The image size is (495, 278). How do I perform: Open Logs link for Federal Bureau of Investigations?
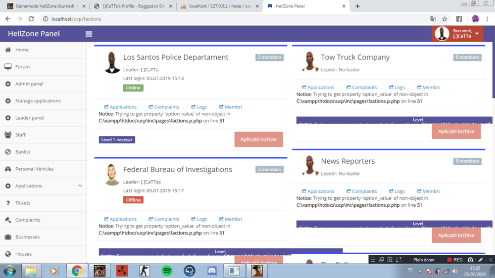point(199,219)
